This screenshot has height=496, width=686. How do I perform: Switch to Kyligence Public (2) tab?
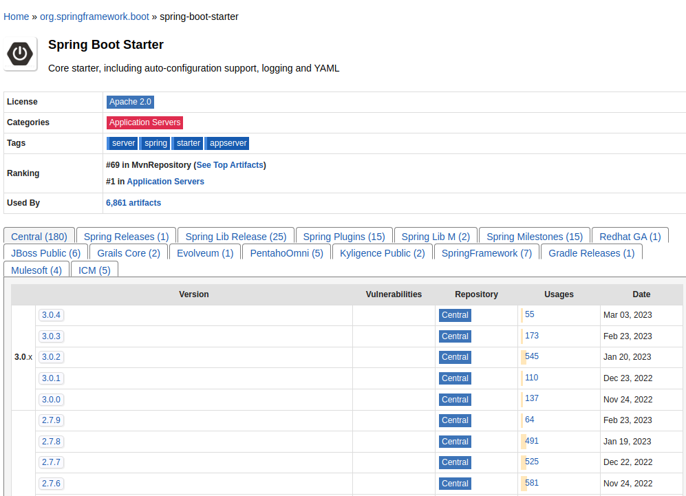[x=383, y=253]
